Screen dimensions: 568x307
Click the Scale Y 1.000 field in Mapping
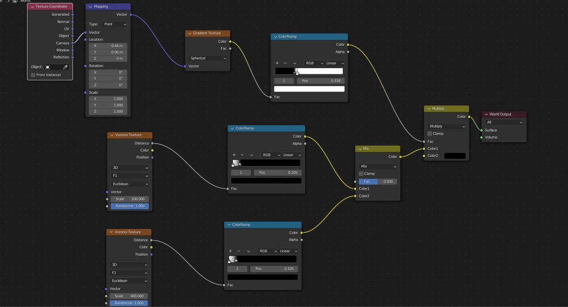point(108,105)
